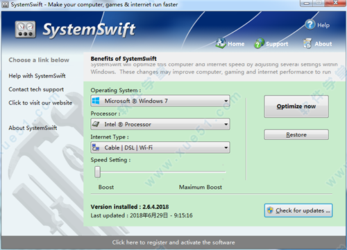Open the About section
The image size is (347, 250).
point(323,44)
